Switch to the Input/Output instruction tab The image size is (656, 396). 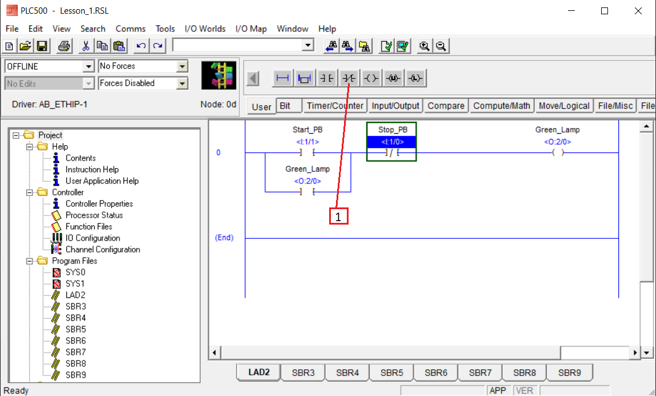pyautogui.click(x=395, y=106)
